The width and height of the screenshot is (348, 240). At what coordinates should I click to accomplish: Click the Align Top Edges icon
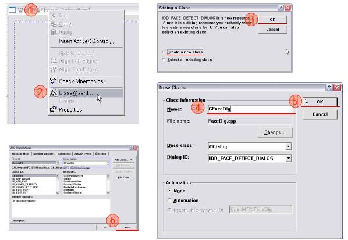54,70
